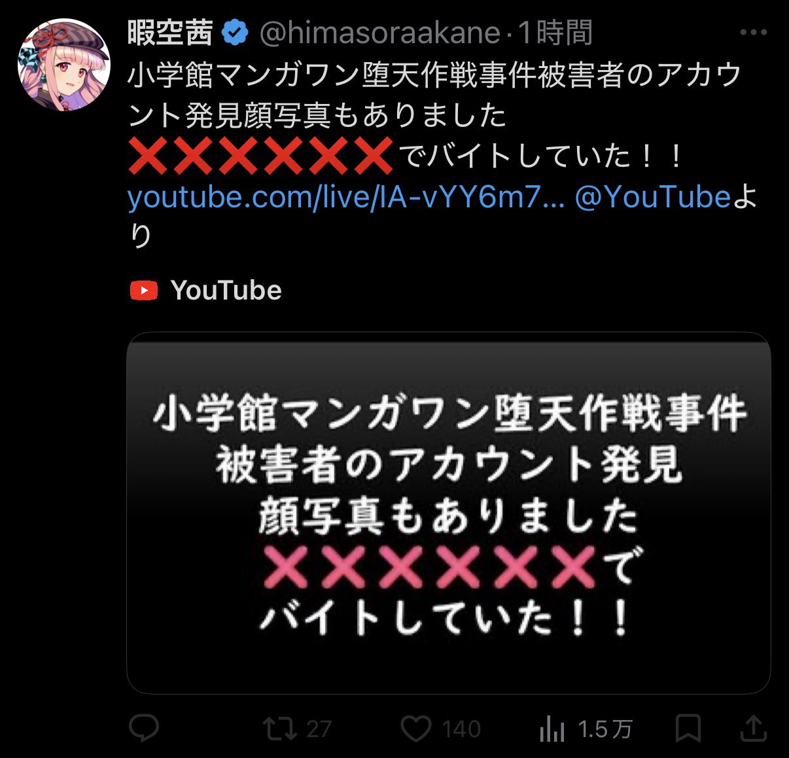Click the 1.5万 view count
This screenshot has height=758, width=789.
605,729
